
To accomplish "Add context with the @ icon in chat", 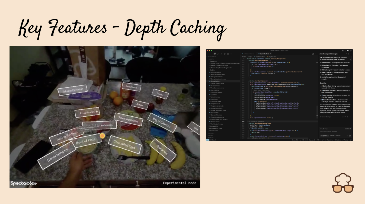I will click(321, 129).
